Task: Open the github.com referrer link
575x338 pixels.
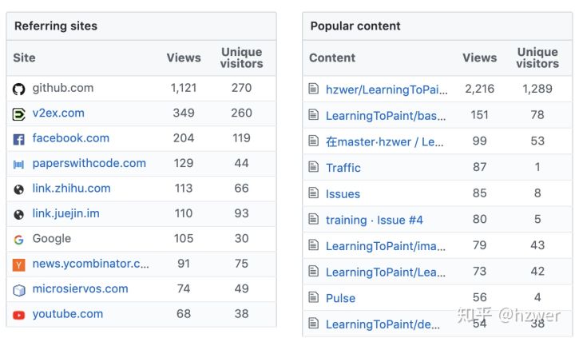Action: [63, 88]
